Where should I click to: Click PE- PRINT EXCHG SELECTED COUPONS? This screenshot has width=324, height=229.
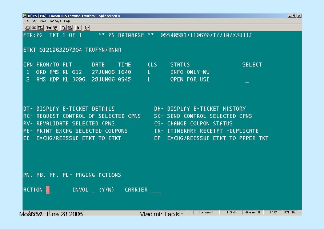(x=75, y=131)
